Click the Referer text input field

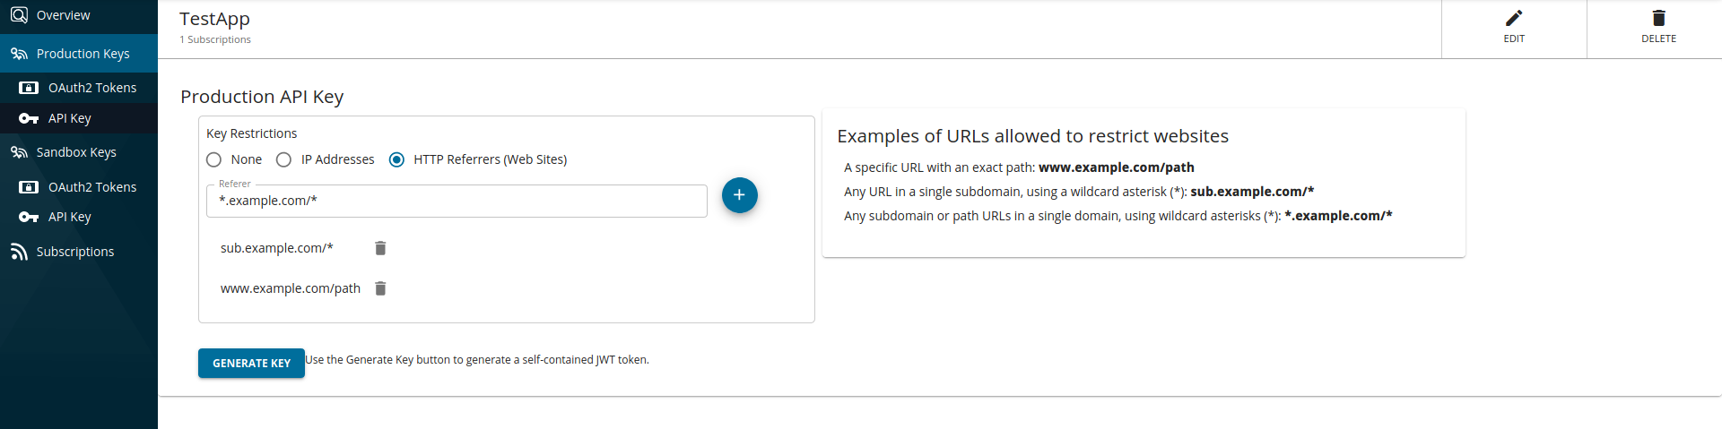pos(456,202)
